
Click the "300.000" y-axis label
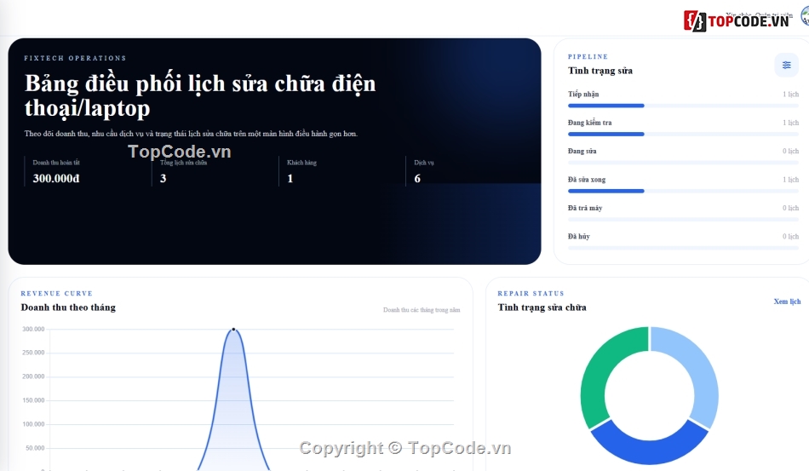[33, 329]
